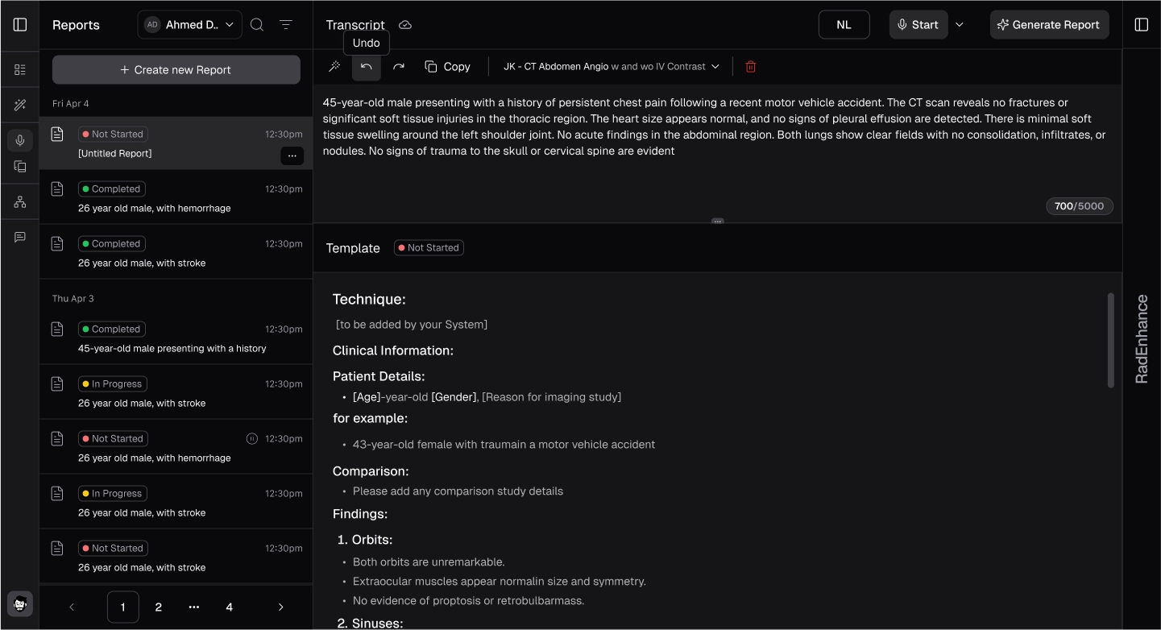
Task: Expand the Start button dropdown chevron
Action: point(960,25)
